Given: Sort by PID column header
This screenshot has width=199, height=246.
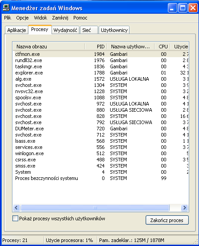Looking at the screenshot, I should click(96, 47).
